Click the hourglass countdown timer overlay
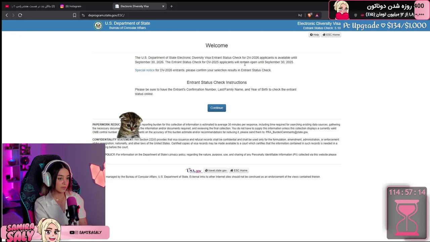430x242 pixels. click(x=407, y=213)
